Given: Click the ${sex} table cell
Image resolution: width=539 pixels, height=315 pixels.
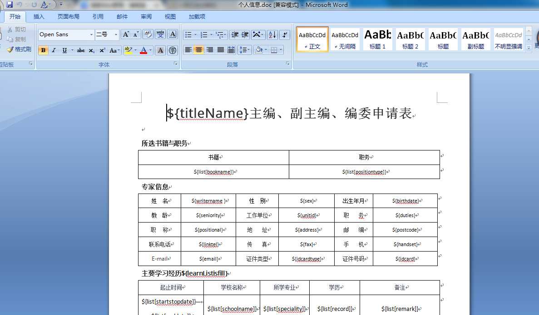Looking at the screenshot, I should [307, 201].
